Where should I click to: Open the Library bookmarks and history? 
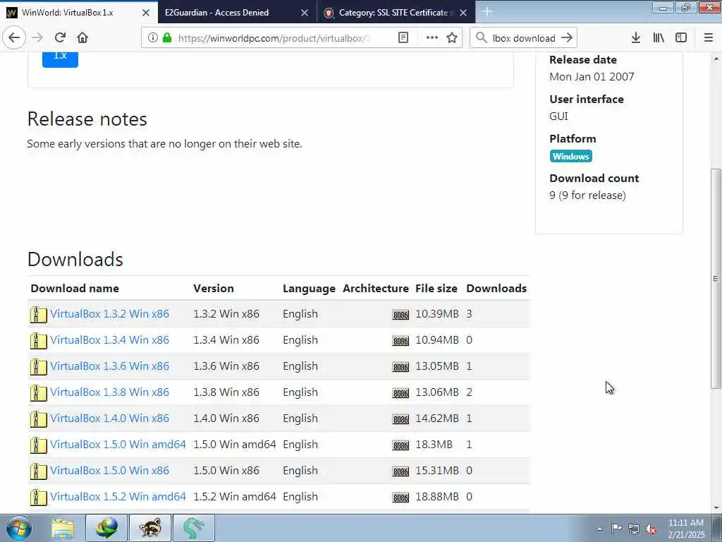tap(659, 38)
